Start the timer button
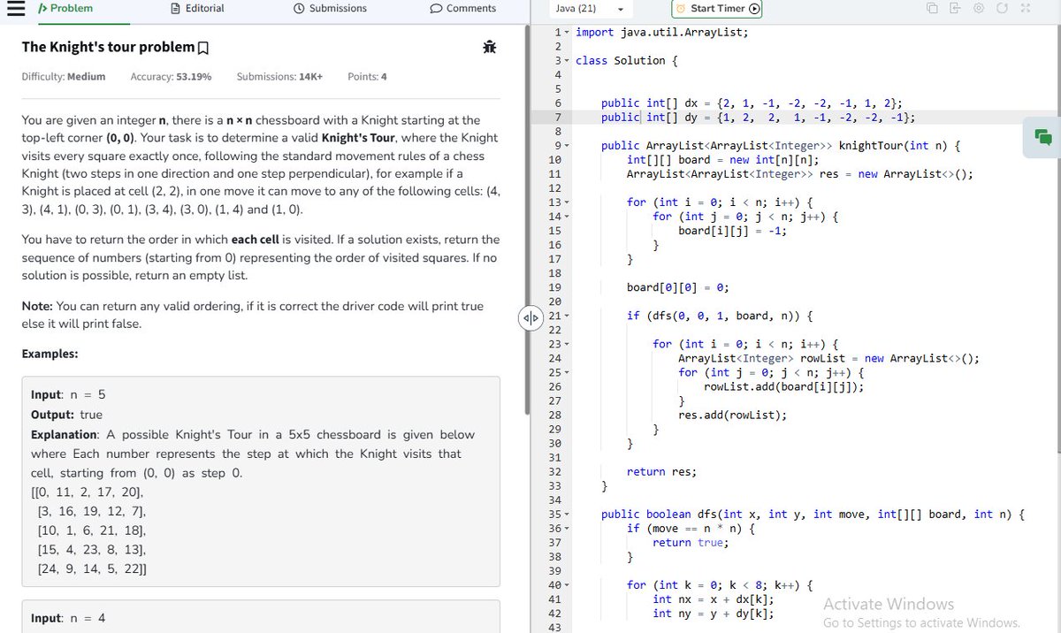The image size is (1061, 633). 717,9
